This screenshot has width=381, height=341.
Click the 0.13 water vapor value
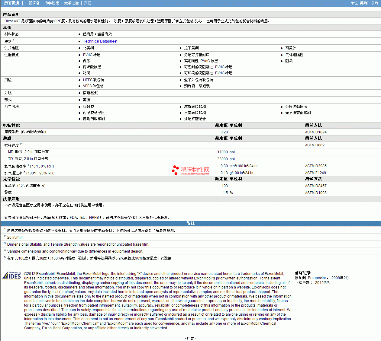click(224, 173)
